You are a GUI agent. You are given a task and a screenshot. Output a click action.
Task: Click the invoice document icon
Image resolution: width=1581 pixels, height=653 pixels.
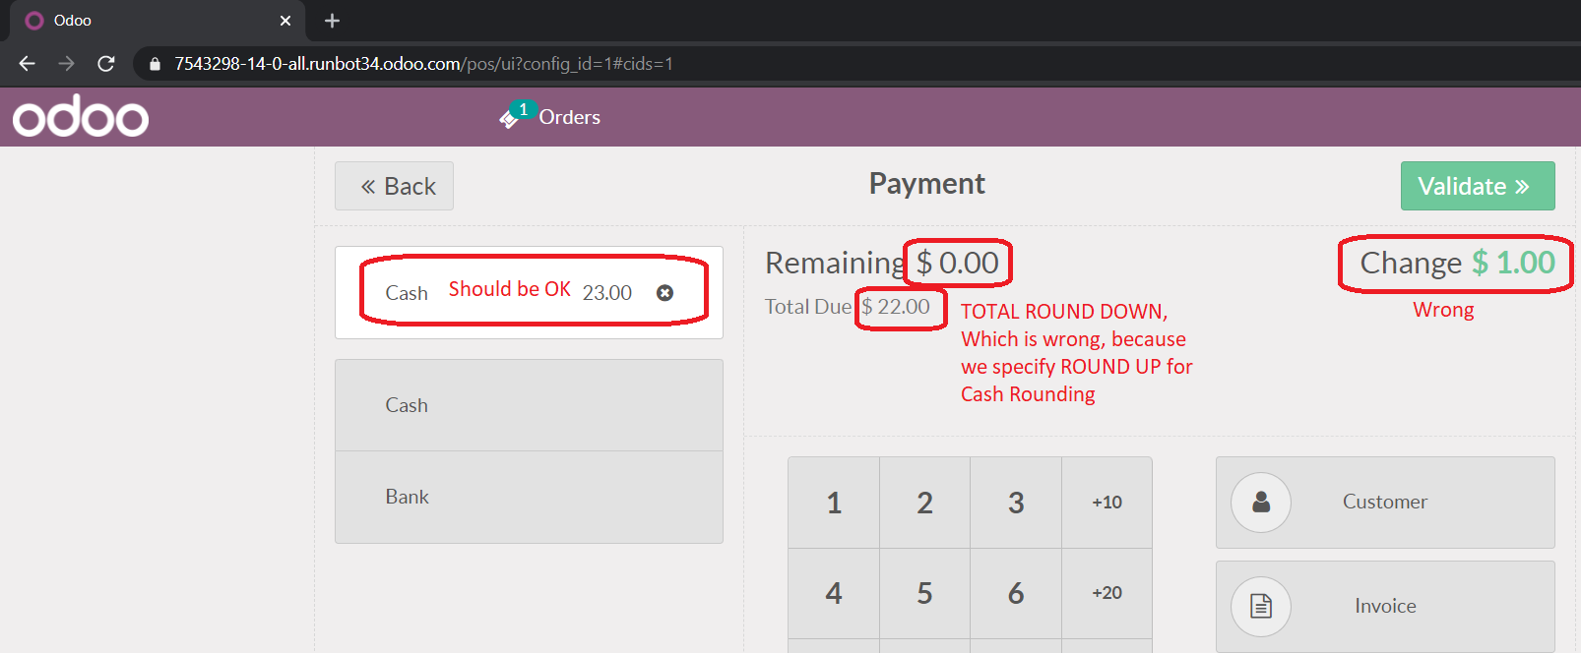(1260, 607)
